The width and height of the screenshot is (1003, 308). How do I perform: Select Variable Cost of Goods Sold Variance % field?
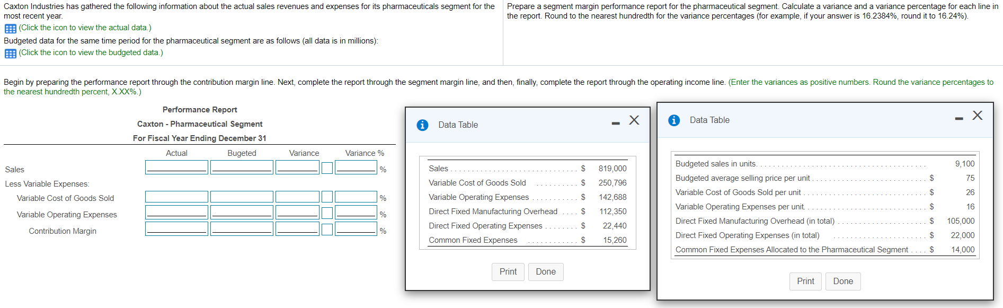coord(356,197)
